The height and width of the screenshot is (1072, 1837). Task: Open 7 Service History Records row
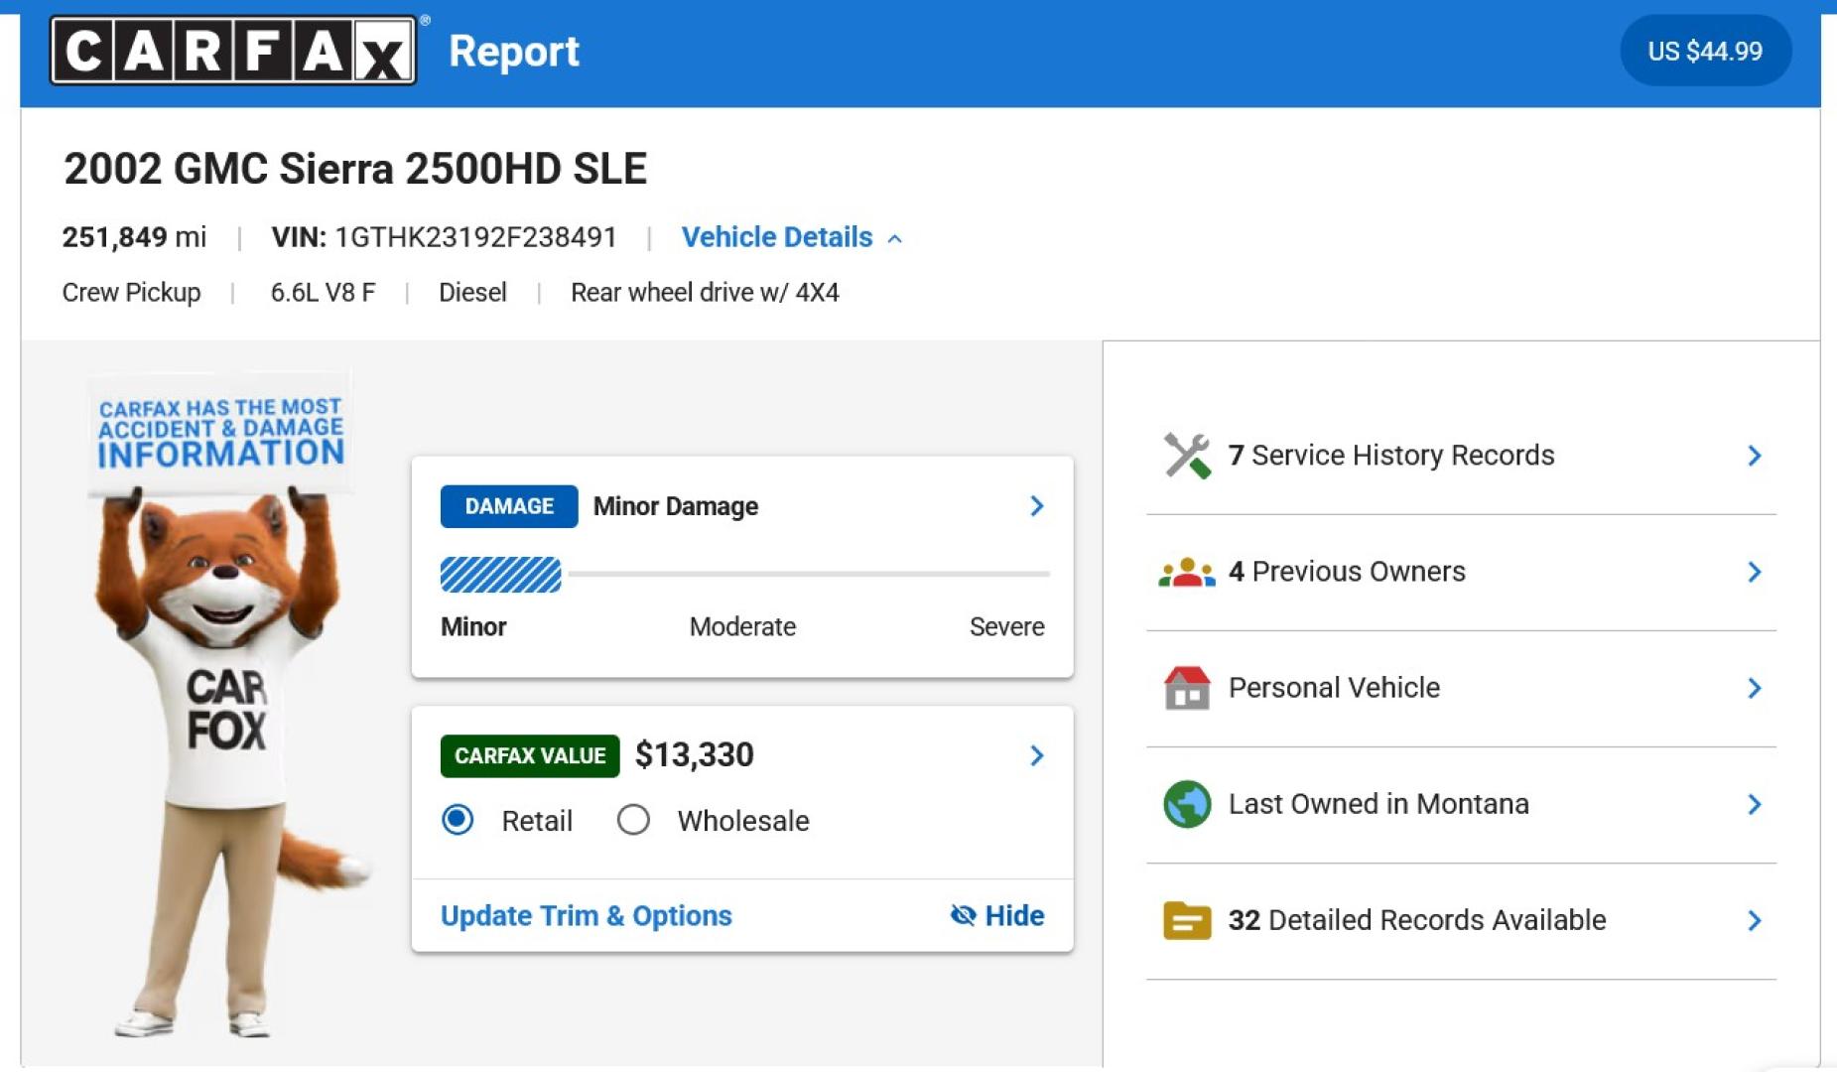(1461, 456)
